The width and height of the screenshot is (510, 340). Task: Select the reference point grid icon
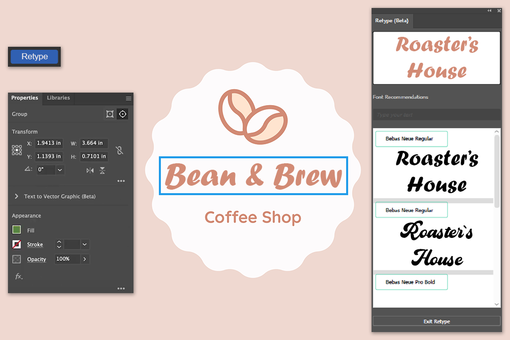(x=17, y=150)
